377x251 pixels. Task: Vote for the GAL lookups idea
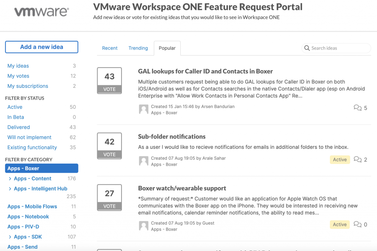(109, 89)
